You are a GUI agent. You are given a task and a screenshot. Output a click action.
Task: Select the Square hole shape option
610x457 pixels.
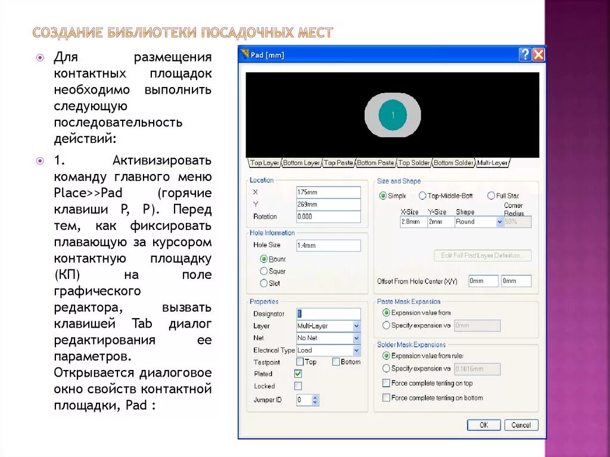[x=263, y=271]
